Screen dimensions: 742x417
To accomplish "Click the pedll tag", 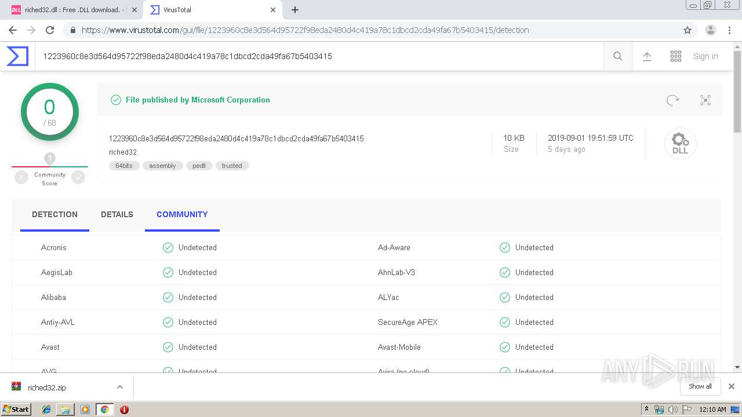I will click(199, 166).
